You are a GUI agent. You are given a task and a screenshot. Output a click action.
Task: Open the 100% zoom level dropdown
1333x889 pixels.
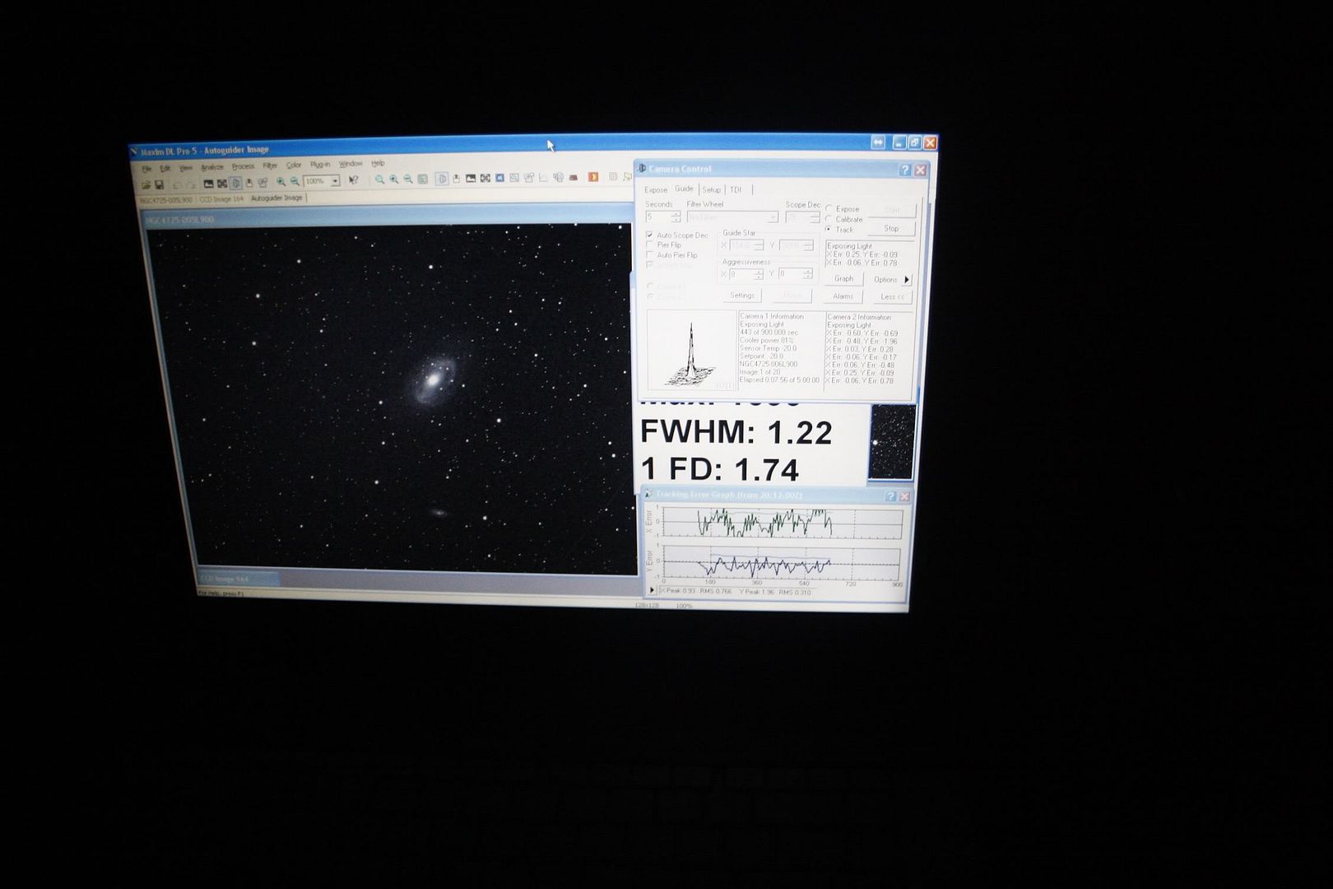click(x=335, y=181)
